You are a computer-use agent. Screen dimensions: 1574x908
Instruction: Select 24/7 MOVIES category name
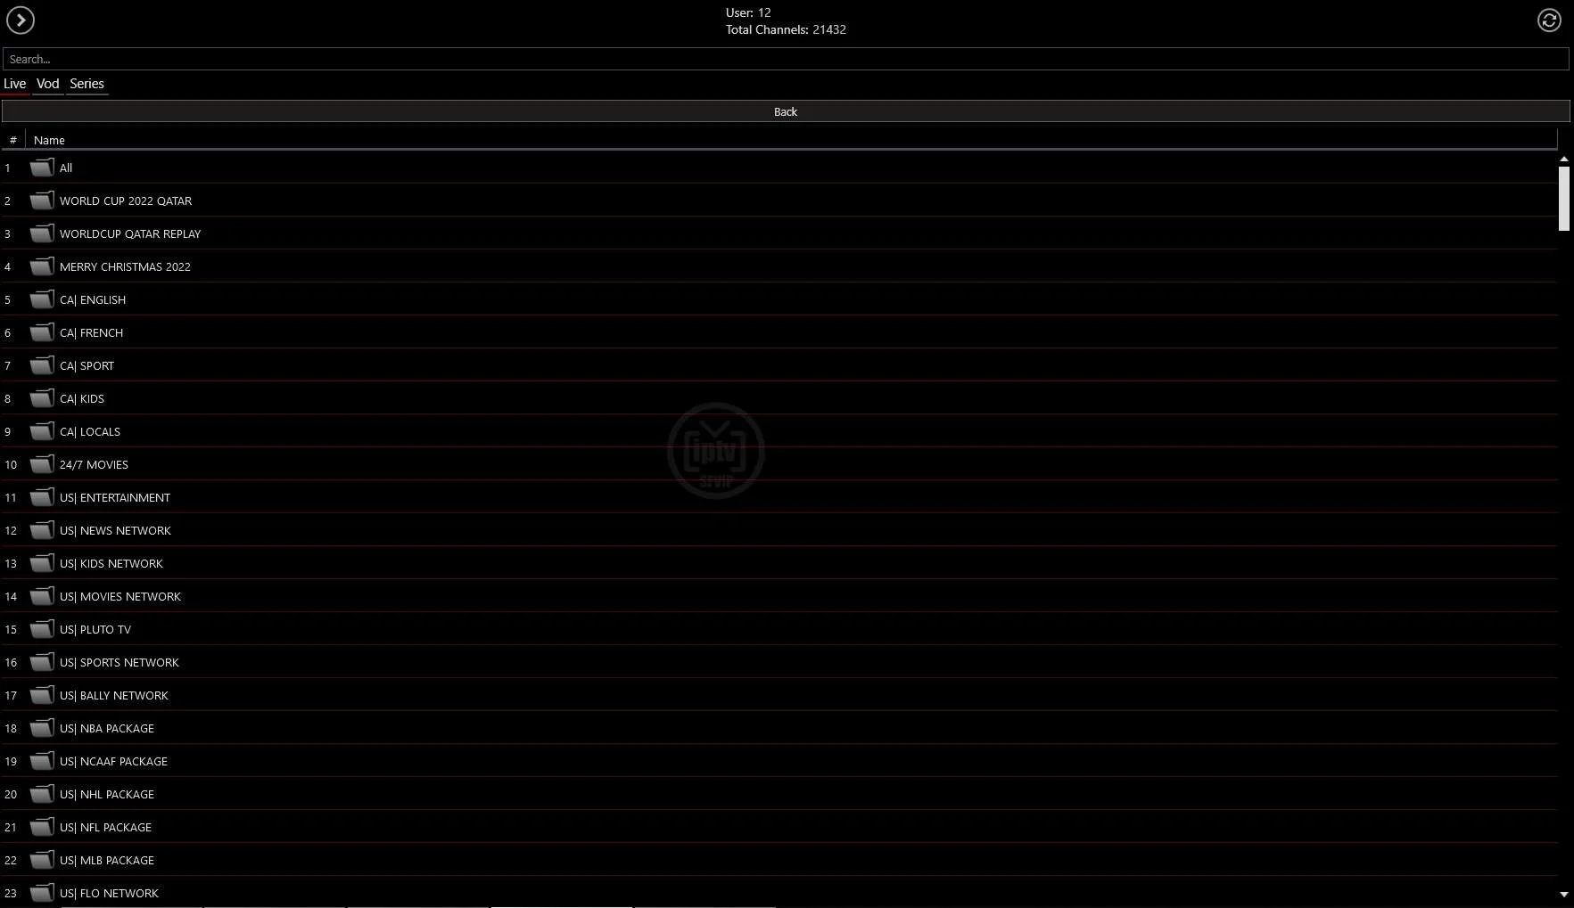click(x=94, y=464)
